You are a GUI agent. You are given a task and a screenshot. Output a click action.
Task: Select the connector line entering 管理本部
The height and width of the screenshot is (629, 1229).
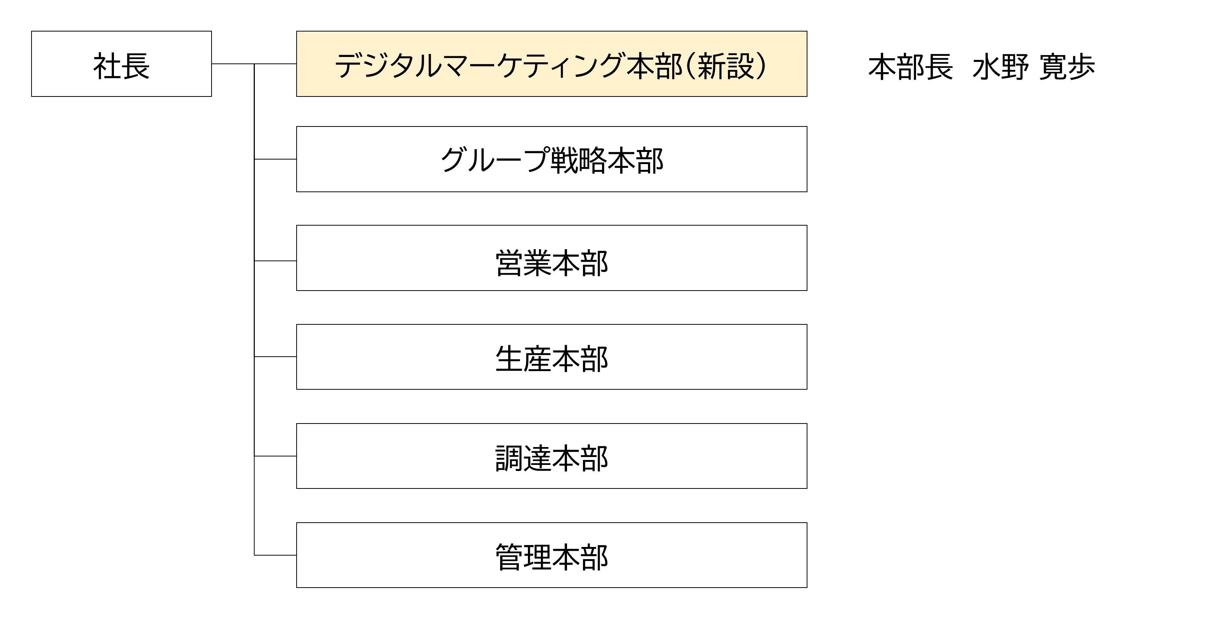coord(275,555)
